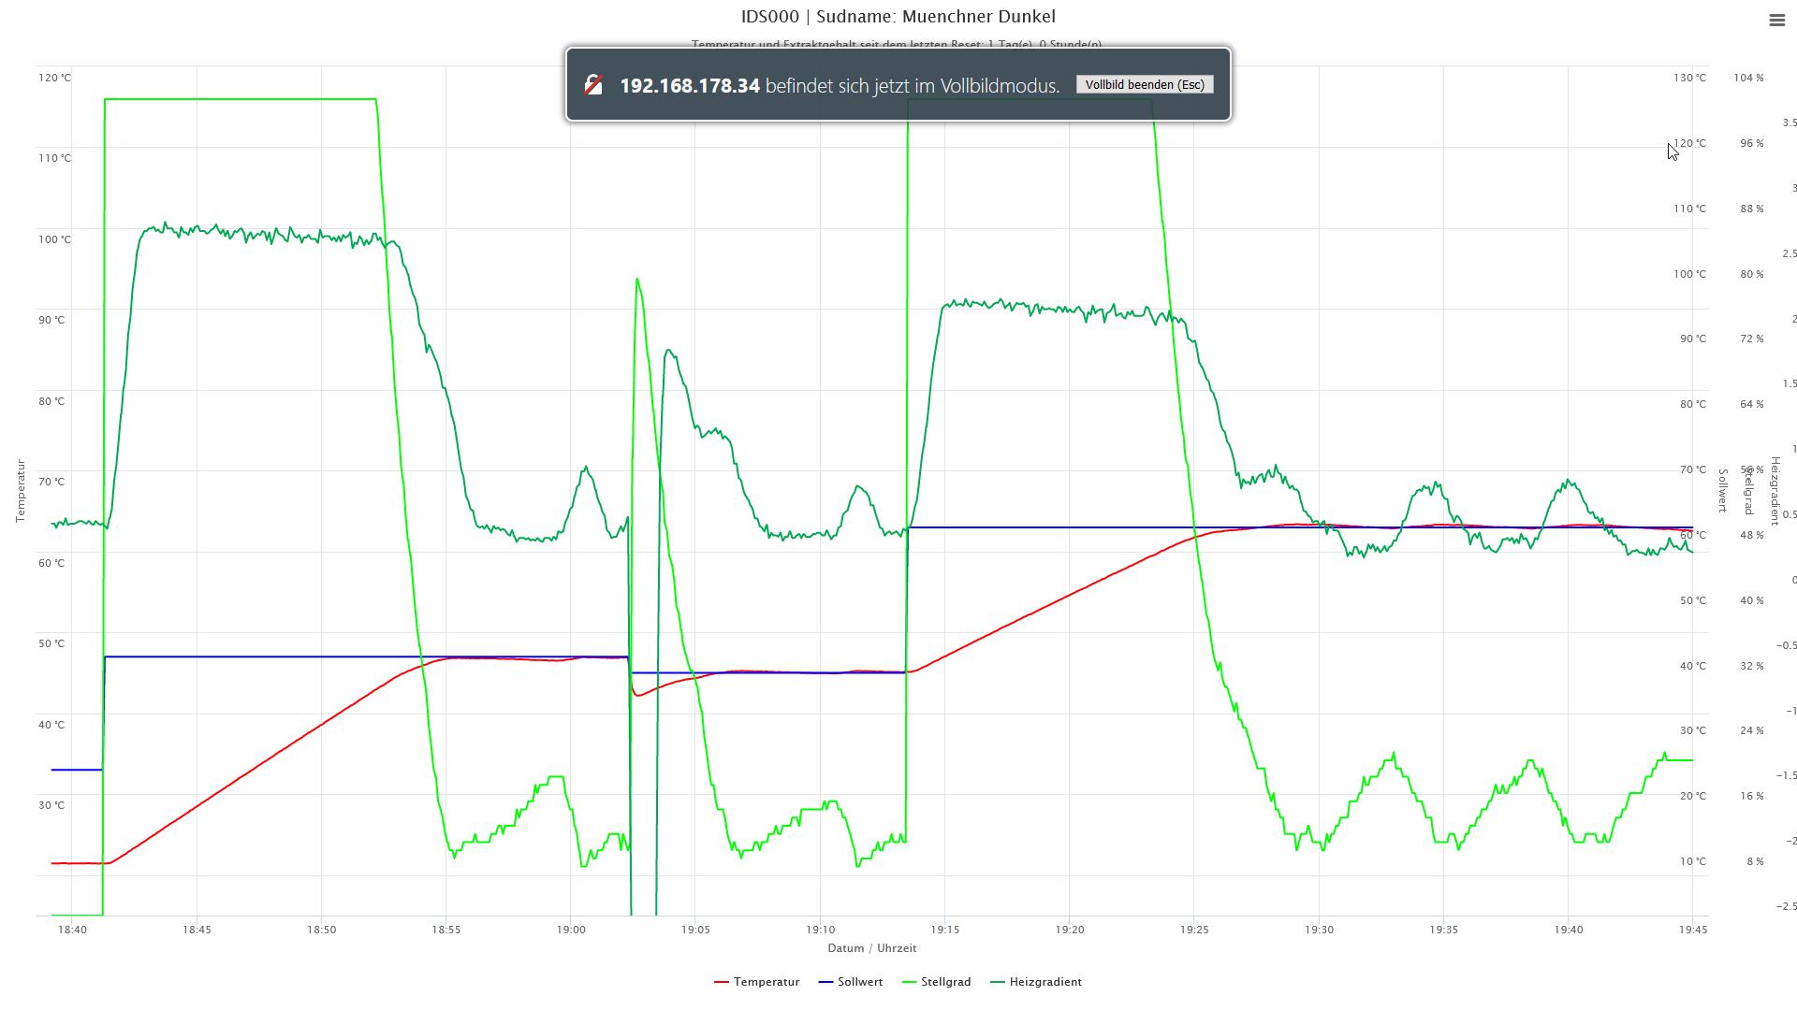Click the 192.168.178.34 address text

(x=690, y=86)
